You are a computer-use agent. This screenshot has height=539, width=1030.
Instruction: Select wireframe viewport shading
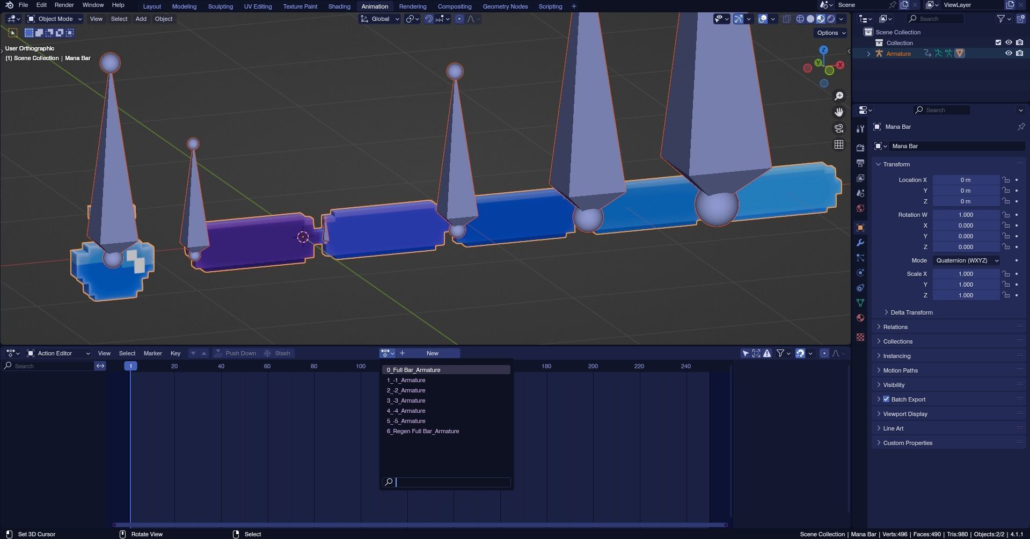(800, 19)
